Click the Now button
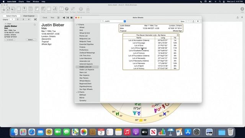 (x=52, y=18)
